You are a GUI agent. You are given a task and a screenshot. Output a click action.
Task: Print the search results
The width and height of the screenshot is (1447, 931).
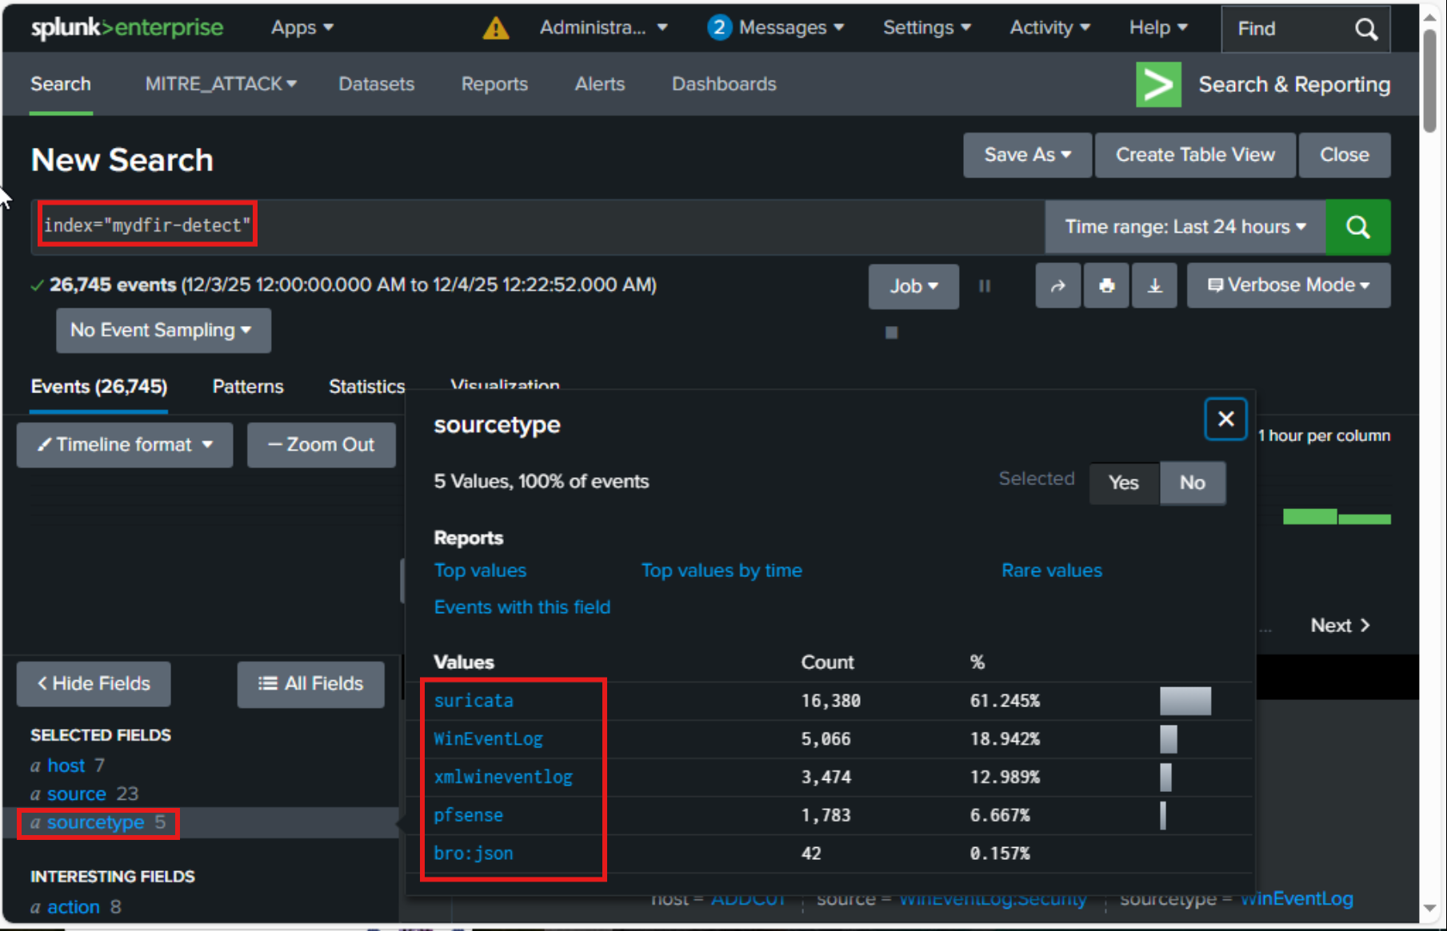(x=1106, y=285)
